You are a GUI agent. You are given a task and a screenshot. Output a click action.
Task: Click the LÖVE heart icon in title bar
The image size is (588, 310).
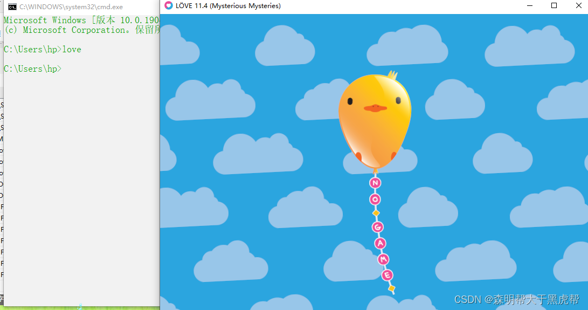tap(169, 5)
